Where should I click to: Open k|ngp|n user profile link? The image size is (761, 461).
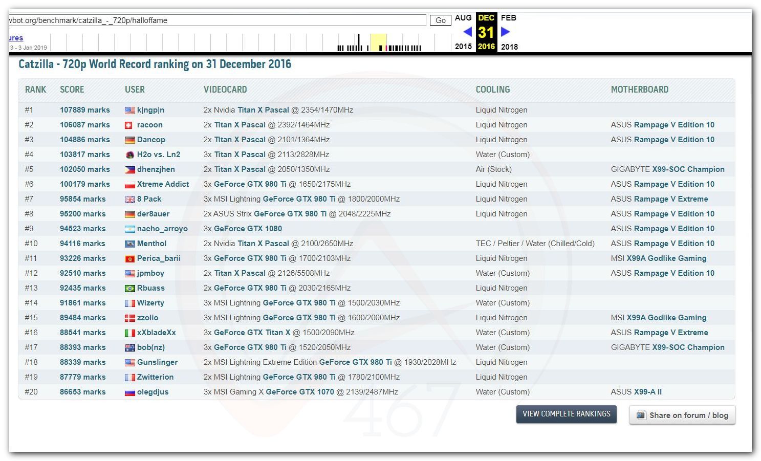click(150, 110)
